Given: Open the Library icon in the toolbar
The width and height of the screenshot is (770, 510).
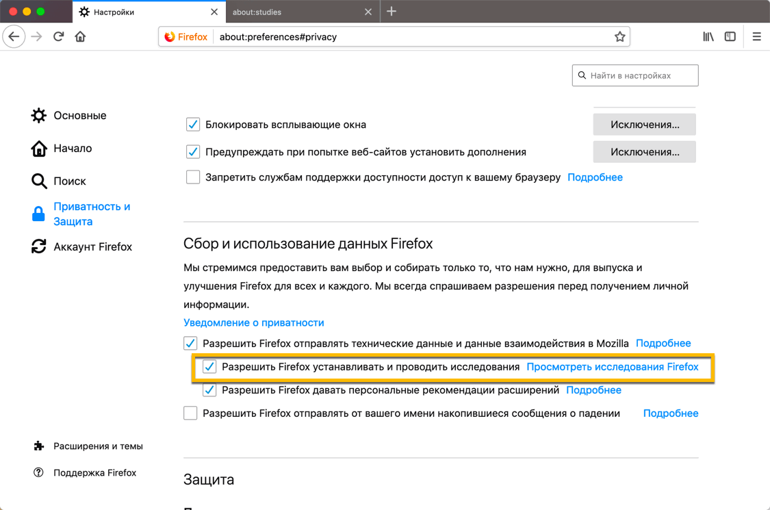Looking at the screenshot, I should [708, 36].
